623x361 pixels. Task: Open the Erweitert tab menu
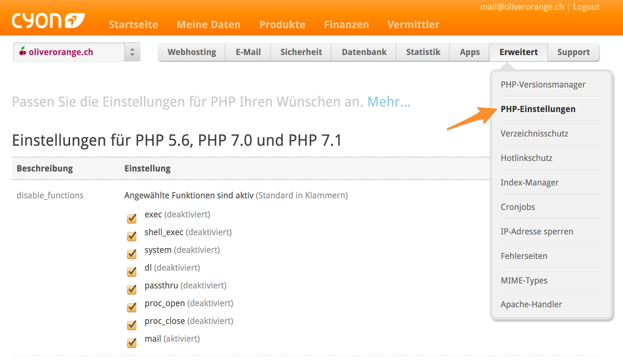click(518, 52)
